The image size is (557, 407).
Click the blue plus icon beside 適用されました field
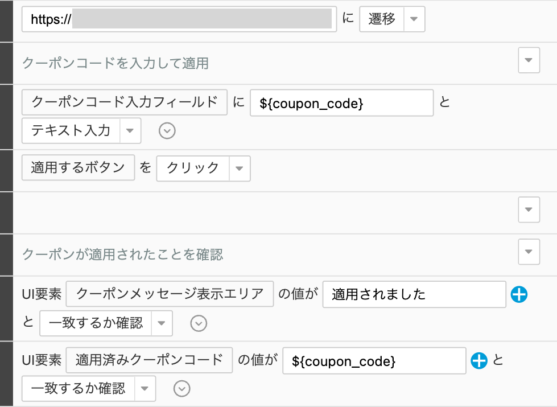519,294
